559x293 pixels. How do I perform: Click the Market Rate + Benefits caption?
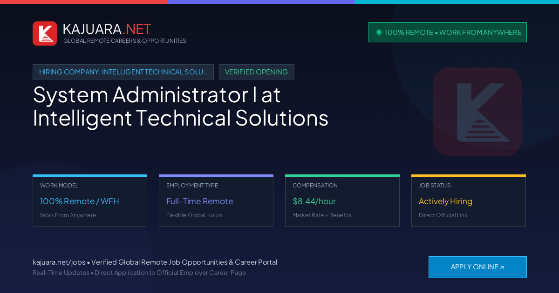(322, 215)
